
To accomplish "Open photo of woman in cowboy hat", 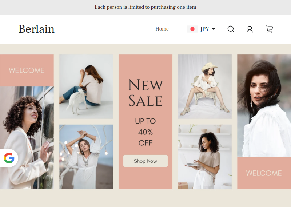I will 205,86.
